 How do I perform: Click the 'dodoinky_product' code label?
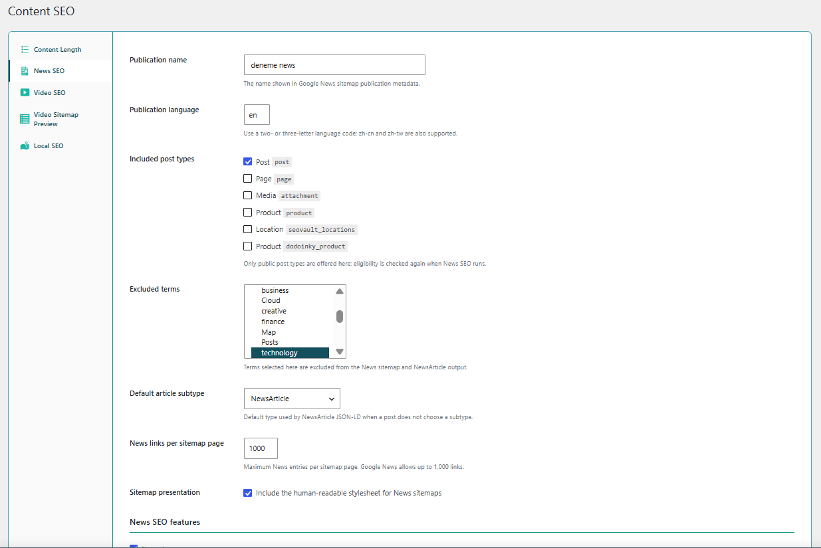[316, 246]
